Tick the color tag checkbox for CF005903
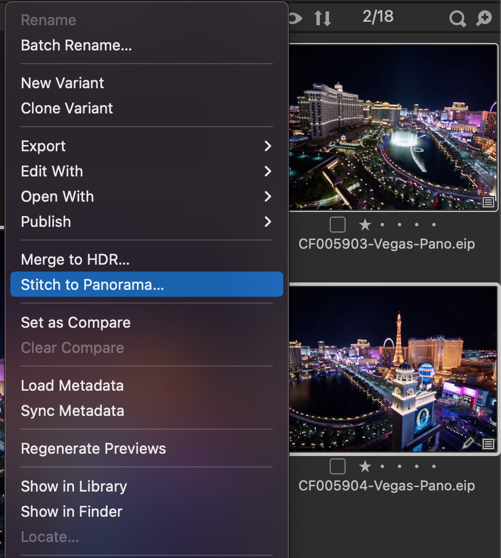Image resolution: width=501 pixels, height=558 pixels. (338, 225)
